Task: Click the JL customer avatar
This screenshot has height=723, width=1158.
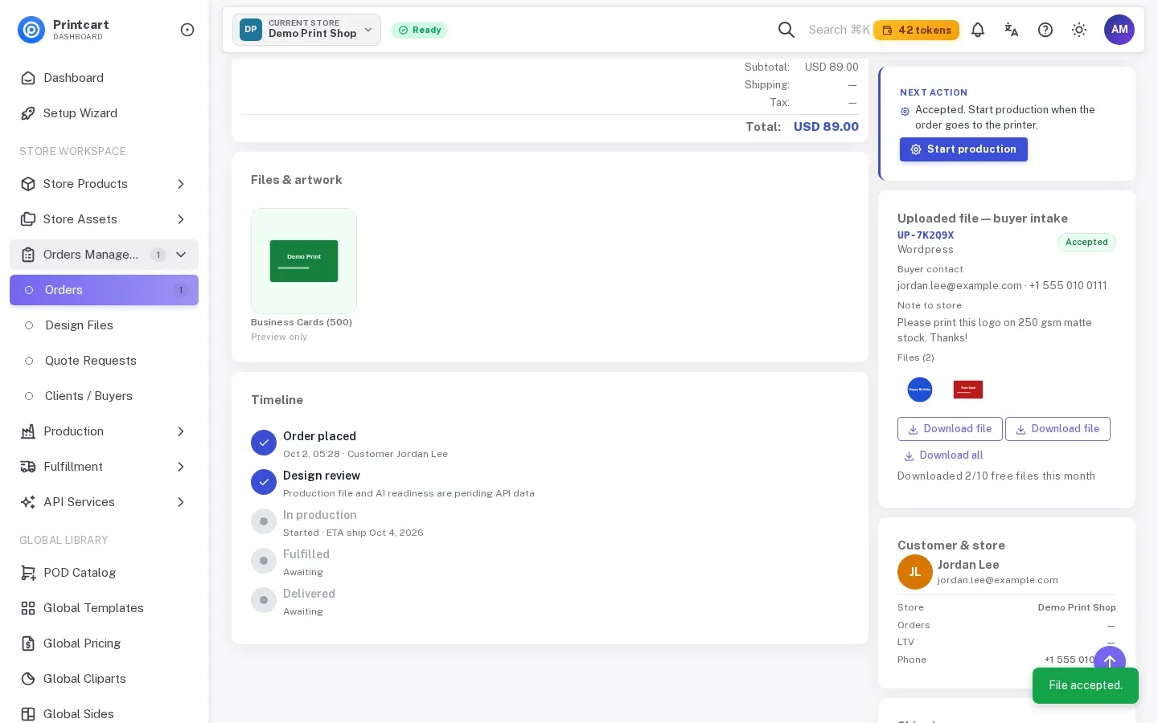Action: [x=915, y=572]
